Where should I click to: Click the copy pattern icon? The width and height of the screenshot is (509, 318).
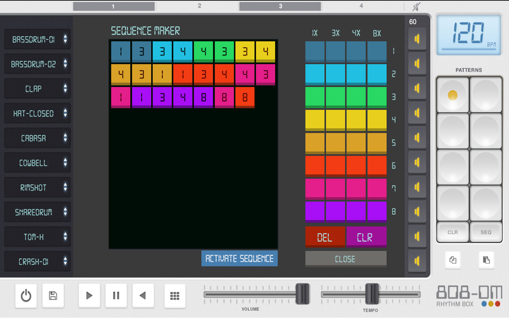453,260
